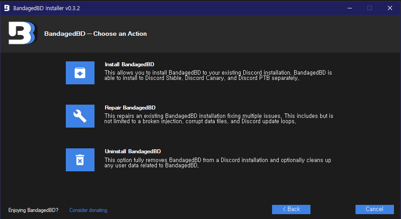Click the "Enjoying BandagedBD?" text
The width and height of the screenshot is (401, 219).
coord(33,210)
